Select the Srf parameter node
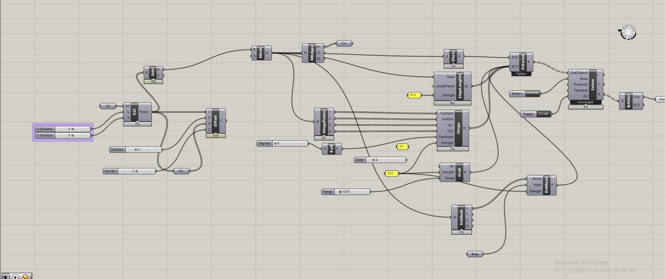665x279 pixels. point(108,106)
